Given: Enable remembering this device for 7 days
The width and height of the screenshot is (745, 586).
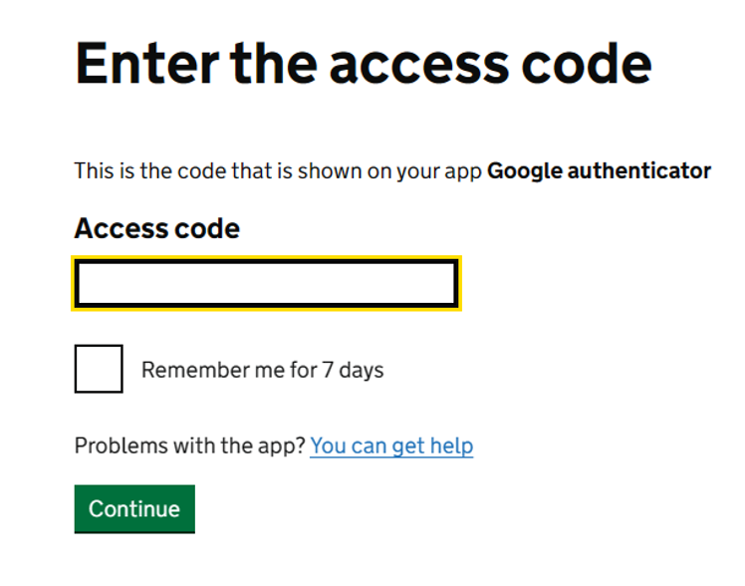Looking at the screenshot, I should [x=99, y=369].
